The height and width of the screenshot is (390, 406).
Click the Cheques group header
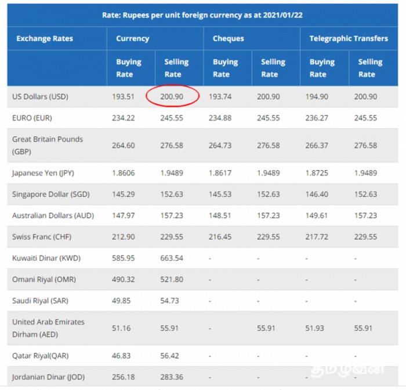pyautogui.click(x=228, y=39)
